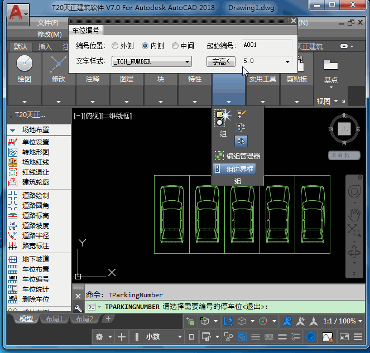Expand the 修改 ribbon panel arrow
The width and height of the screenshot is (370, 353).
pos(59,102)
